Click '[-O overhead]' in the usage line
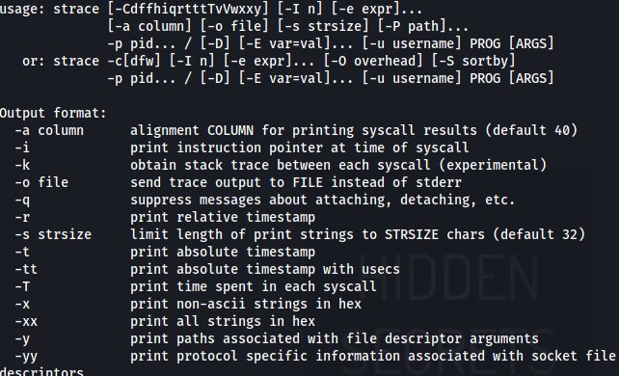 [x=374, y=61]
